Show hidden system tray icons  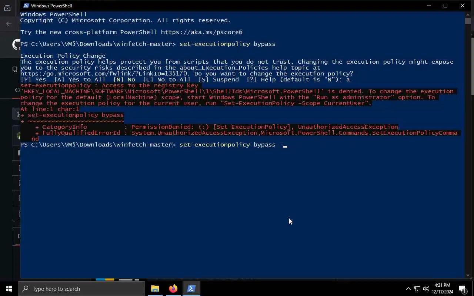(x=408, y=289)
